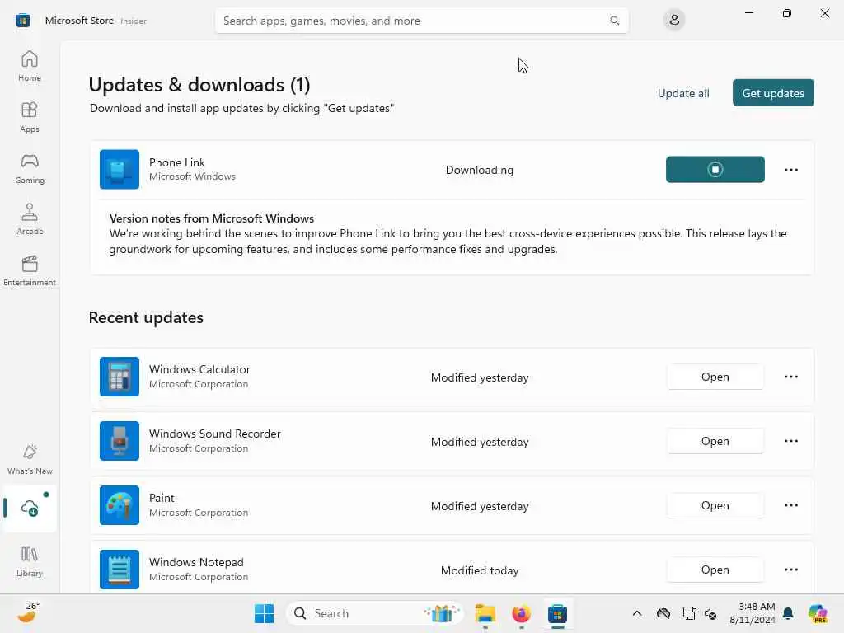Click the Windows Notepad title text
This screenshot has height=633, width=844.
[196, 562]
